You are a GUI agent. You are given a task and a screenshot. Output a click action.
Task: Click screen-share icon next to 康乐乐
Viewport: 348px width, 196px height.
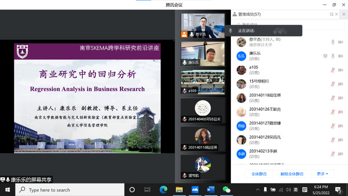pyautogui.click(x=325, y=56)
